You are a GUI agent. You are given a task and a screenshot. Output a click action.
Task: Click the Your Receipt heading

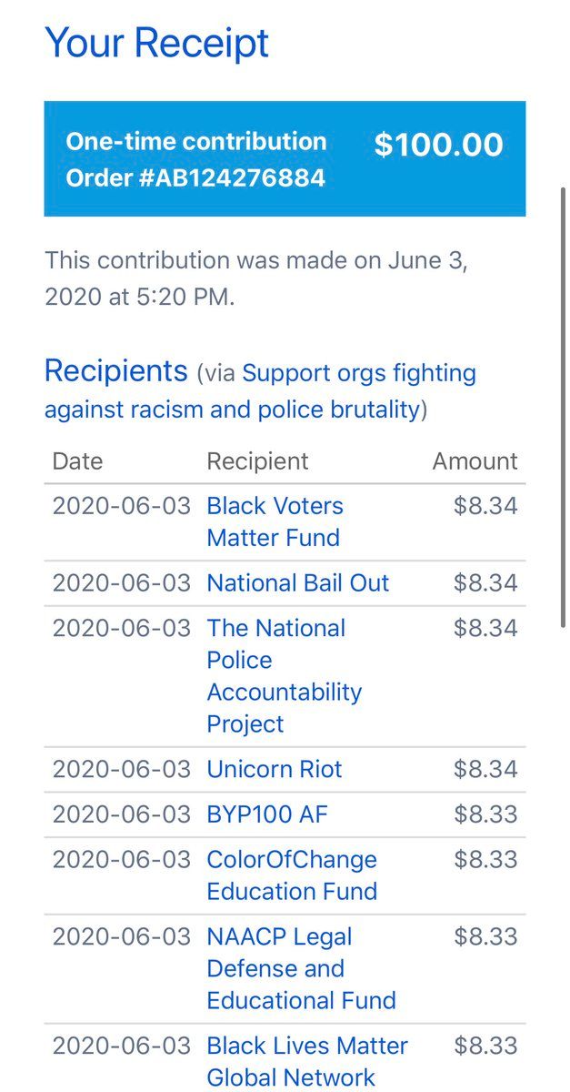[156, 43]
